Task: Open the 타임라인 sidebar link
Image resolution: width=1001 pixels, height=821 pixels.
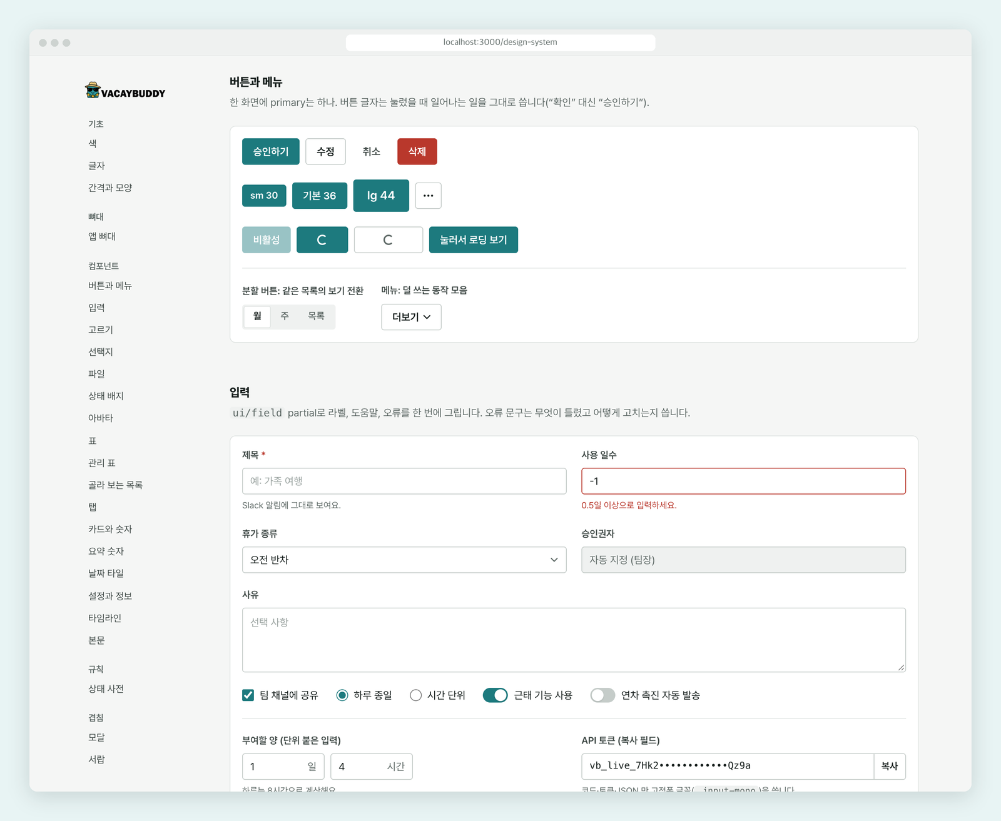Action: pos(104,618)
